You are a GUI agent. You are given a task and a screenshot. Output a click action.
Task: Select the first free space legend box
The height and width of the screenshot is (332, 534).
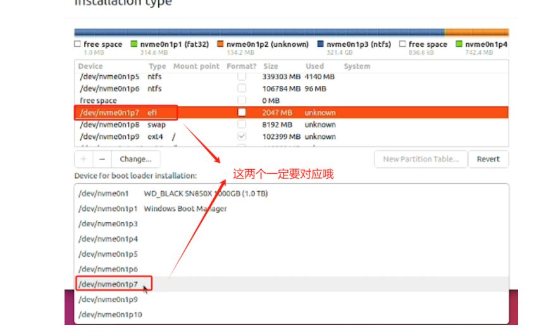click(78, 44)
